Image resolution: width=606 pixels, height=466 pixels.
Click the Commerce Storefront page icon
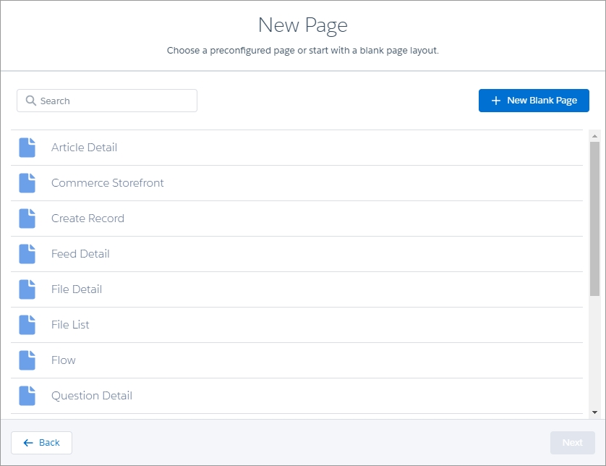(27, 183)
